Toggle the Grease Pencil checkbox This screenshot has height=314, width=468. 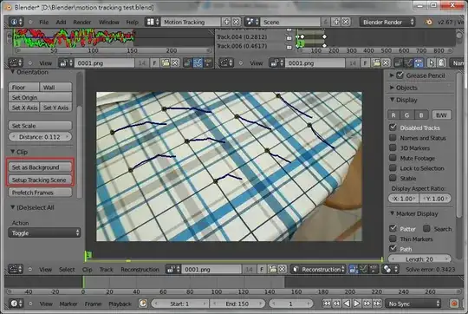click(400, 75)
